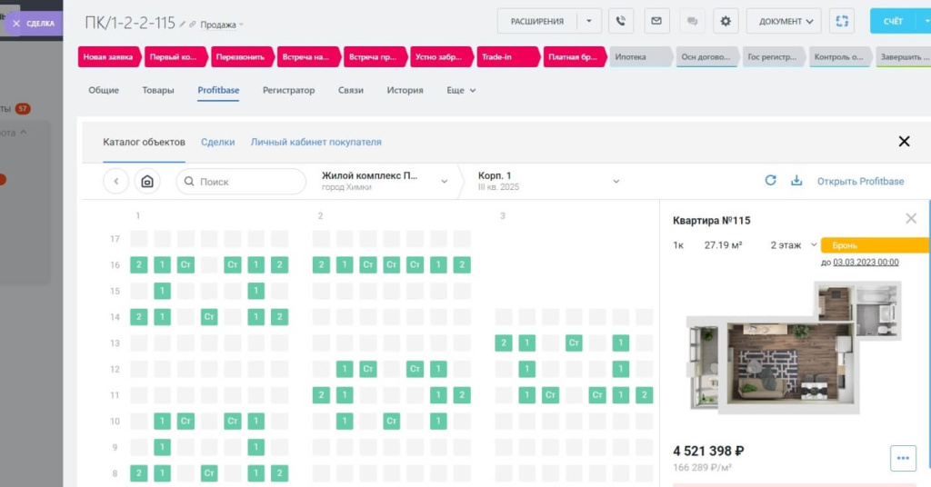This screenshot has width=931, height=487.
Task: Click the Поиск search field
Action: pos(242,182)
